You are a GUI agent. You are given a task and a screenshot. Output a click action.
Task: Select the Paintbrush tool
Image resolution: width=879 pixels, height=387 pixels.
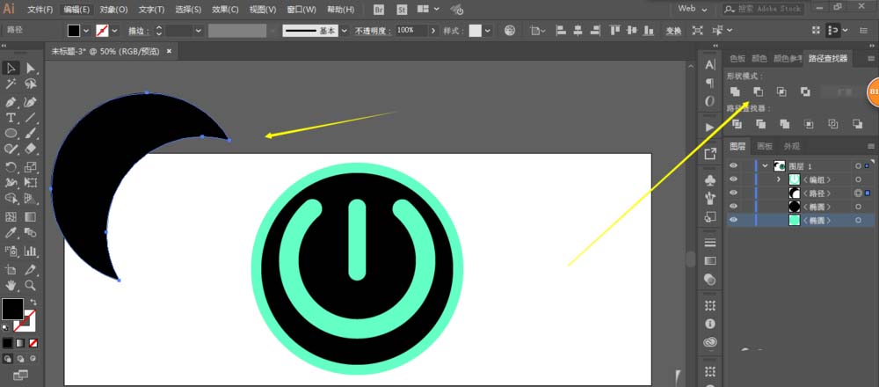30,134
